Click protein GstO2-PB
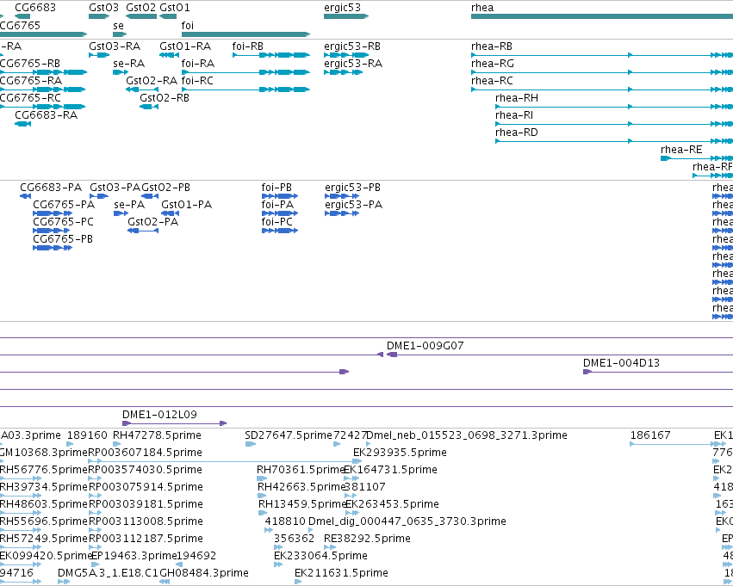Viewport: 733px width, 586px height. tap(150, 196)
